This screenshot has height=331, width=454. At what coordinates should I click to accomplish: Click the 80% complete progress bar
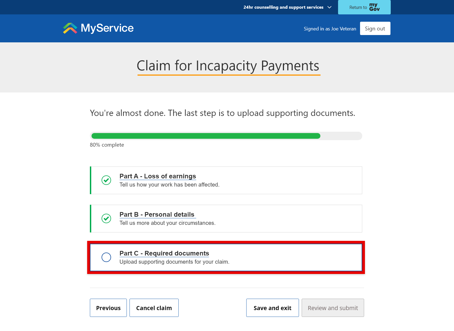coord(226,136)
